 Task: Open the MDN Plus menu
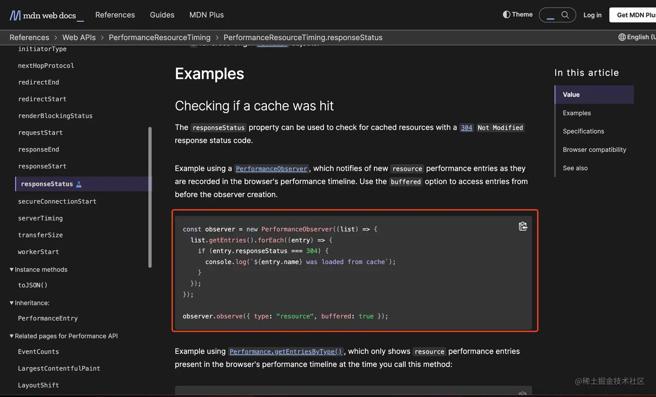(207, 15)
